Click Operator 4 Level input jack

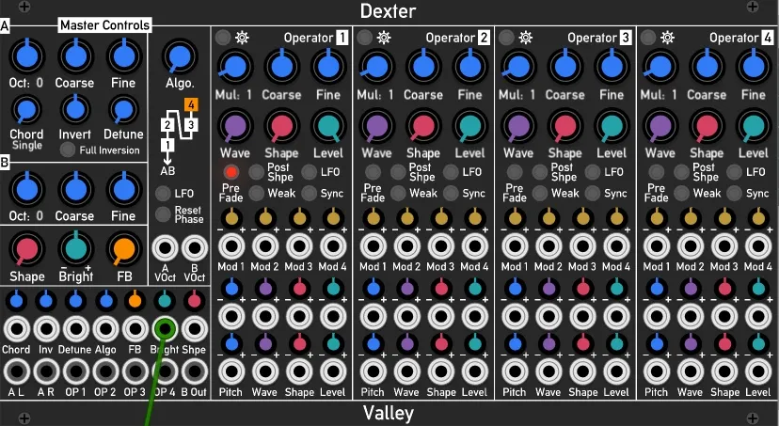758,371
